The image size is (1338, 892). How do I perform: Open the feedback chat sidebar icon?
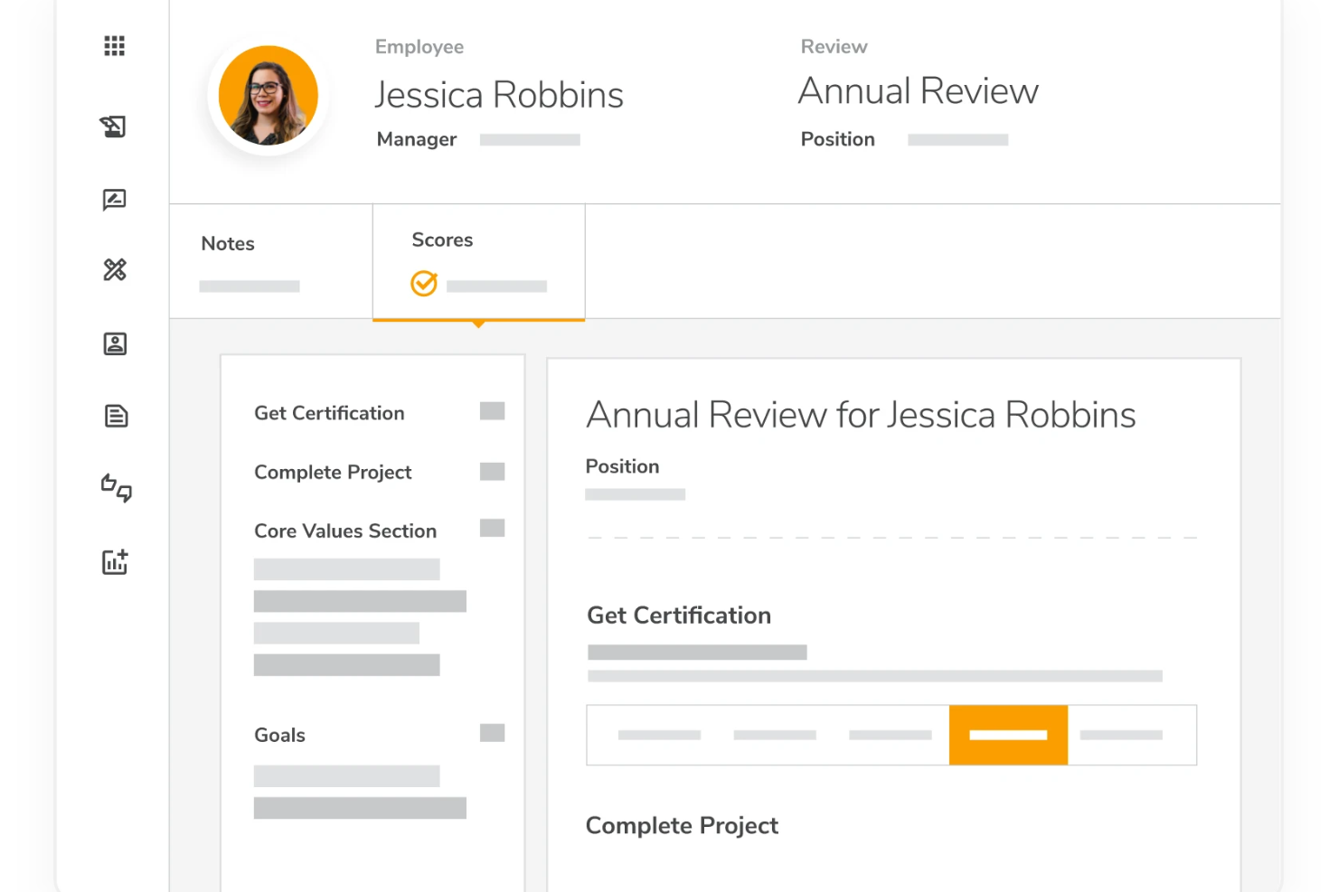[x=114, y=200]
